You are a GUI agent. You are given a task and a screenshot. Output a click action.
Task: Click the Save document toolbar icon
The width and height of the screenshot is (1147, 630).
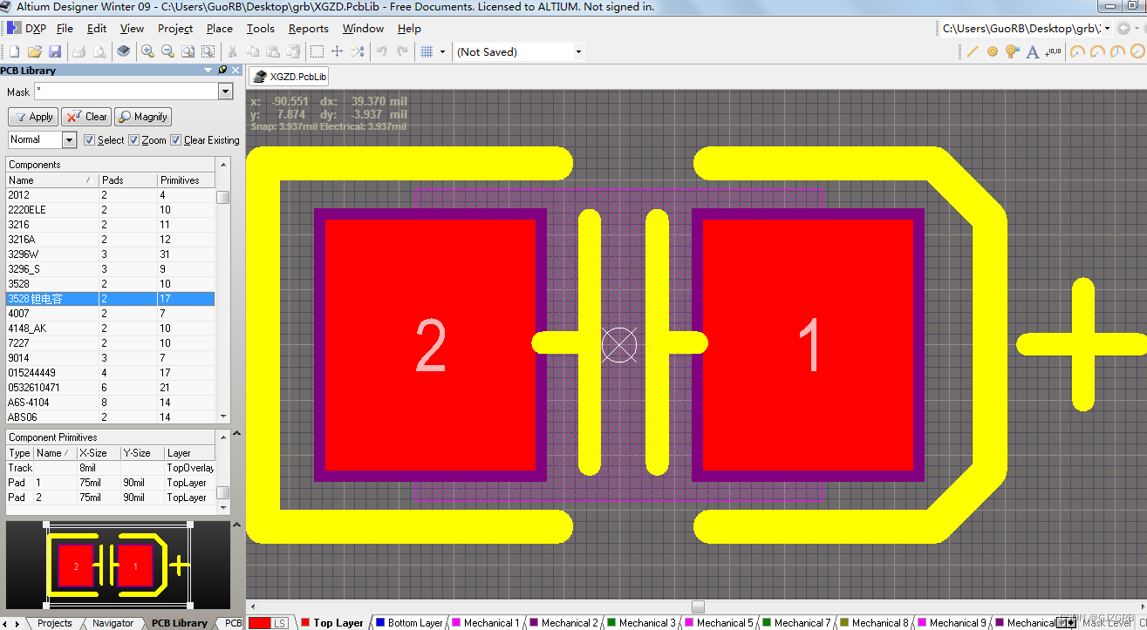(55, 51)
